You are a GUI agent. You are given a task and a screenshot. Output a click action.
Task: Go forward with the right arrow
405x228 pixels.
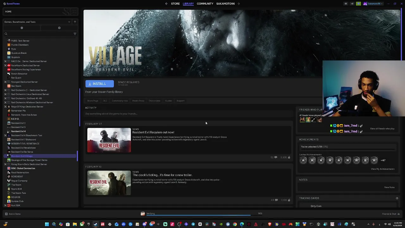pyautogui.click(x=239, y=3)
